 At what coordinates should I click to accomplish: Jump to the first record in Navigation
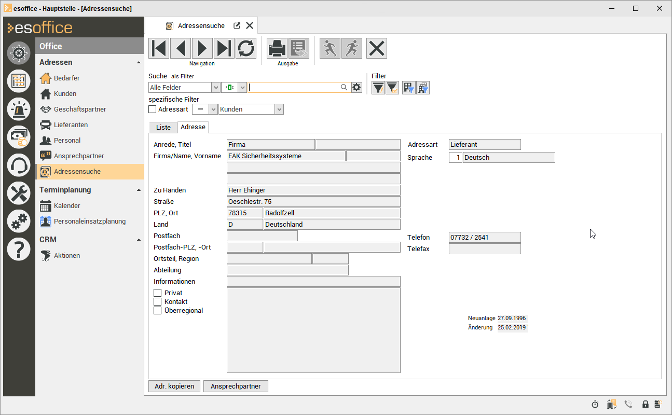coord(159,48)
